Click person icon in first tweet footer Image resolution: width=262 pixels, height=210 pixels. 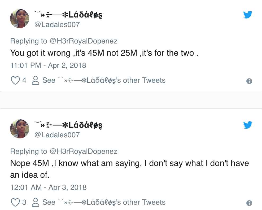pos(35,80)
